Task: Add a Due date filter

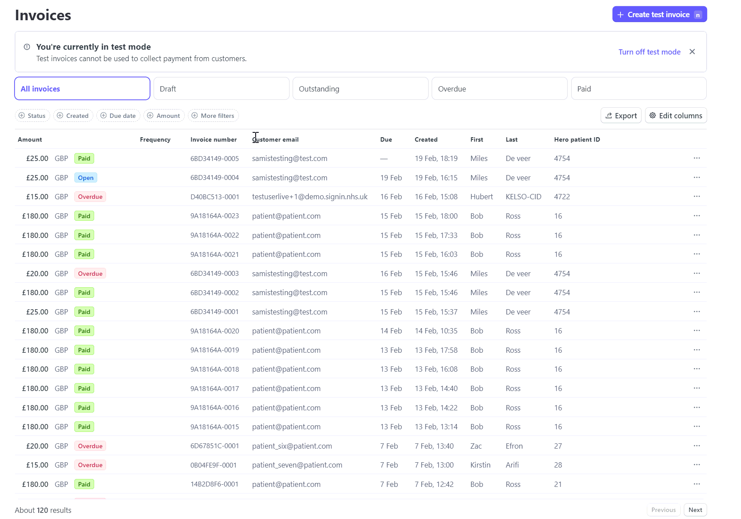Action: [x=118, y=116]
